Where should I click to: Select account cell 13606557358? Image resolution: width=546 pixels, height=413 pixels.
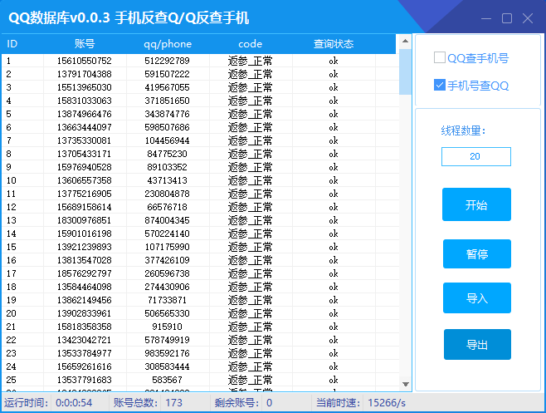coord(85,180)
